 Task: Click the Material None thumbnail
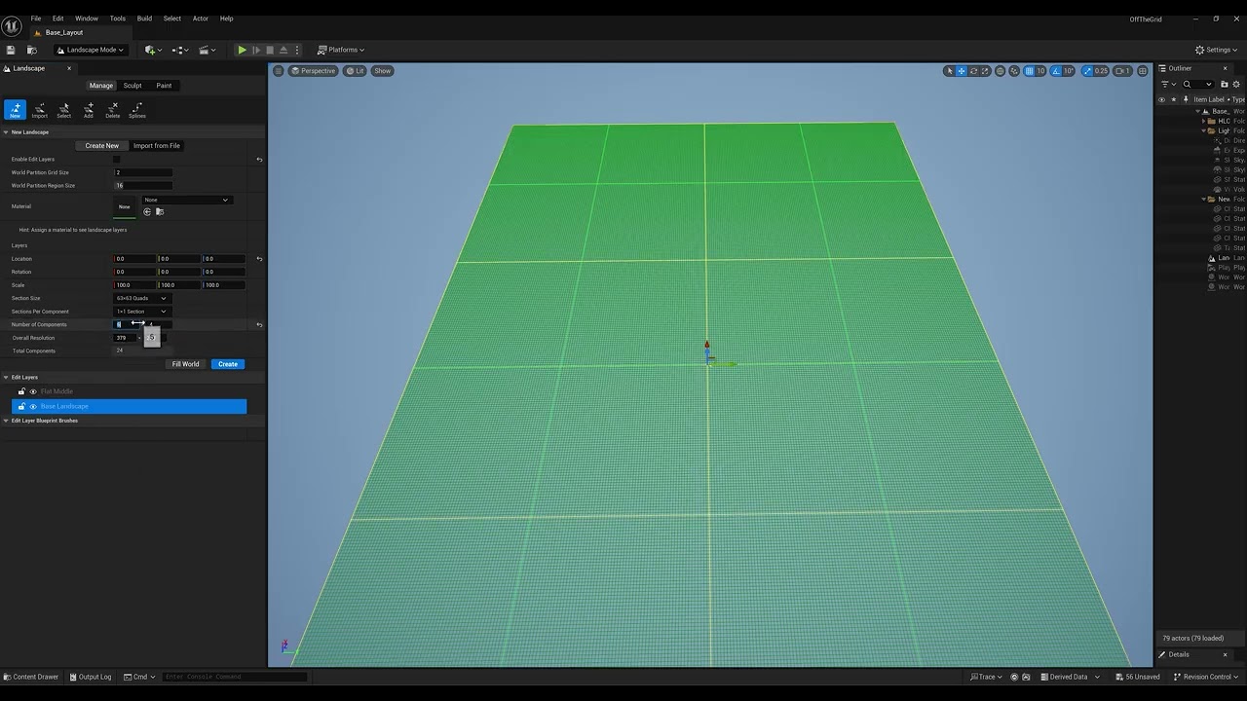tap(125, 206)
